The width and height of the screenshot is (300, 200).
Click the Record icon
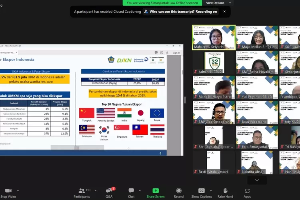point(179,190)
